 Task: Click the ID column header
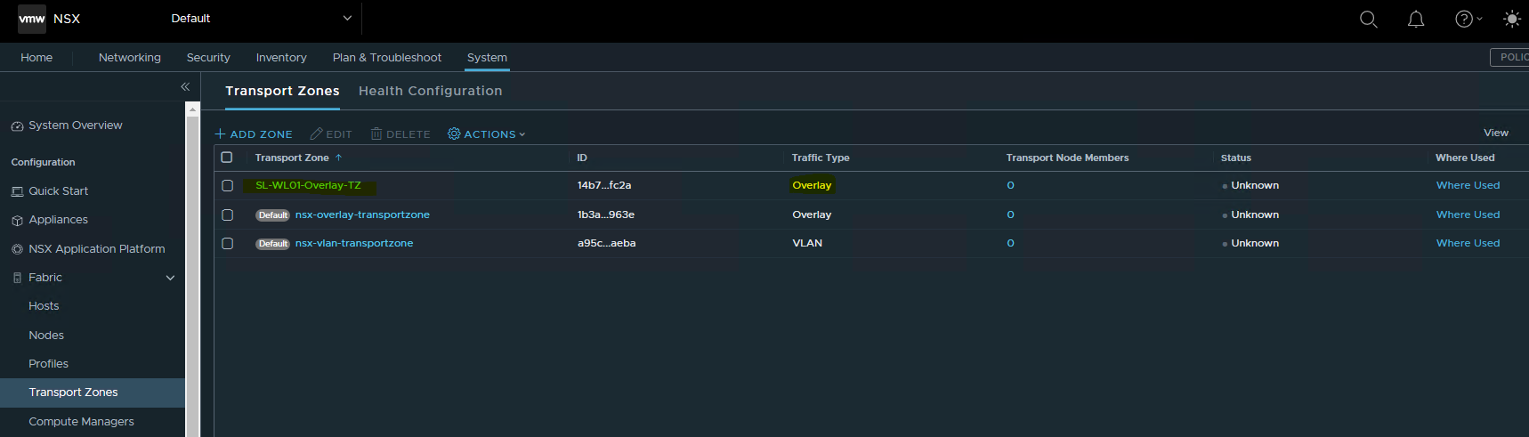(x=582, y=158)
